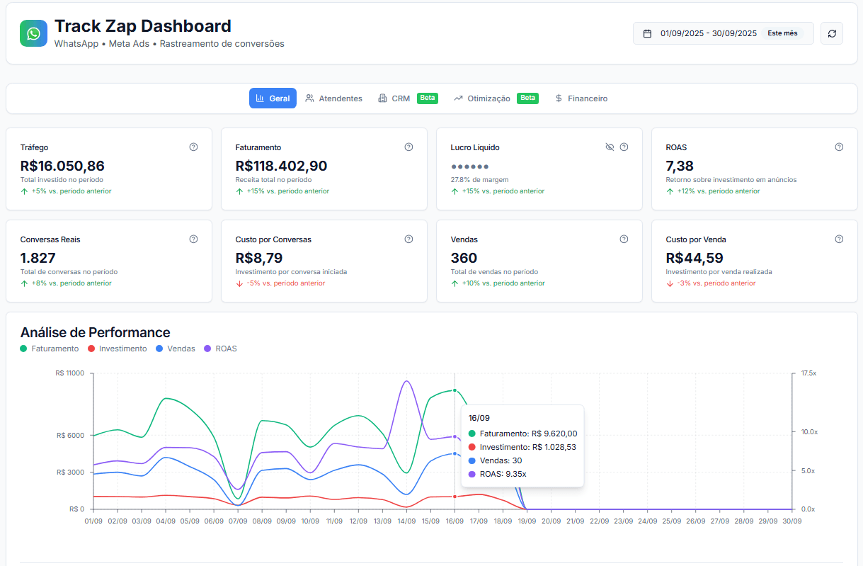The image size is (863, 566).
Task: Toggle the ROAS series in the chart legend
Action: (x=220, y=349)
